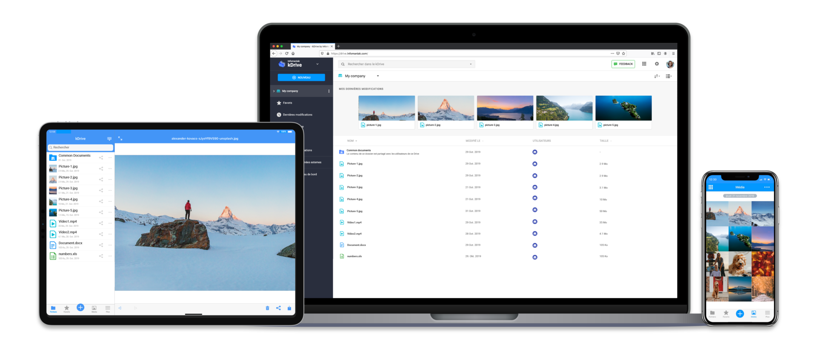Switch to the Média tab on tablet
The image size is (817, 349).
click(94, 309)
